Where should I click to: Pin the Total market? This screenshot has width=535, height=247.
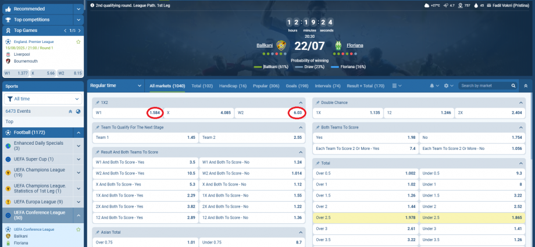click(x=318, y=163)
